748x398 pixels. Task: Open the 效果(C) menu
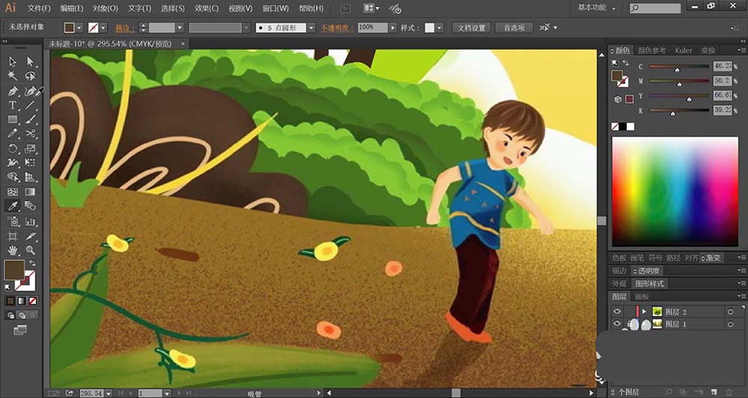[x=206, y=8]
